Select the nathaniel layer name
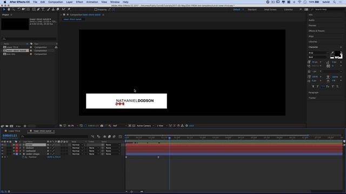This screenshot has width=346, height=194. (30, 151)
